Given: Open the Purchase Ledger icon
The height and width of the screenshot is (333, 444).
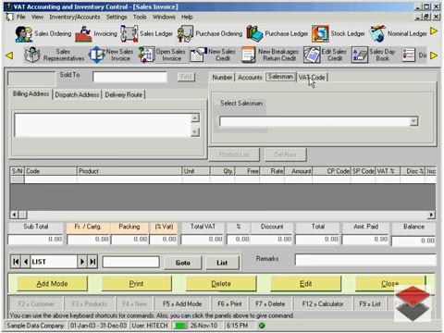Looking at the screenshot, I should point(254,34).
